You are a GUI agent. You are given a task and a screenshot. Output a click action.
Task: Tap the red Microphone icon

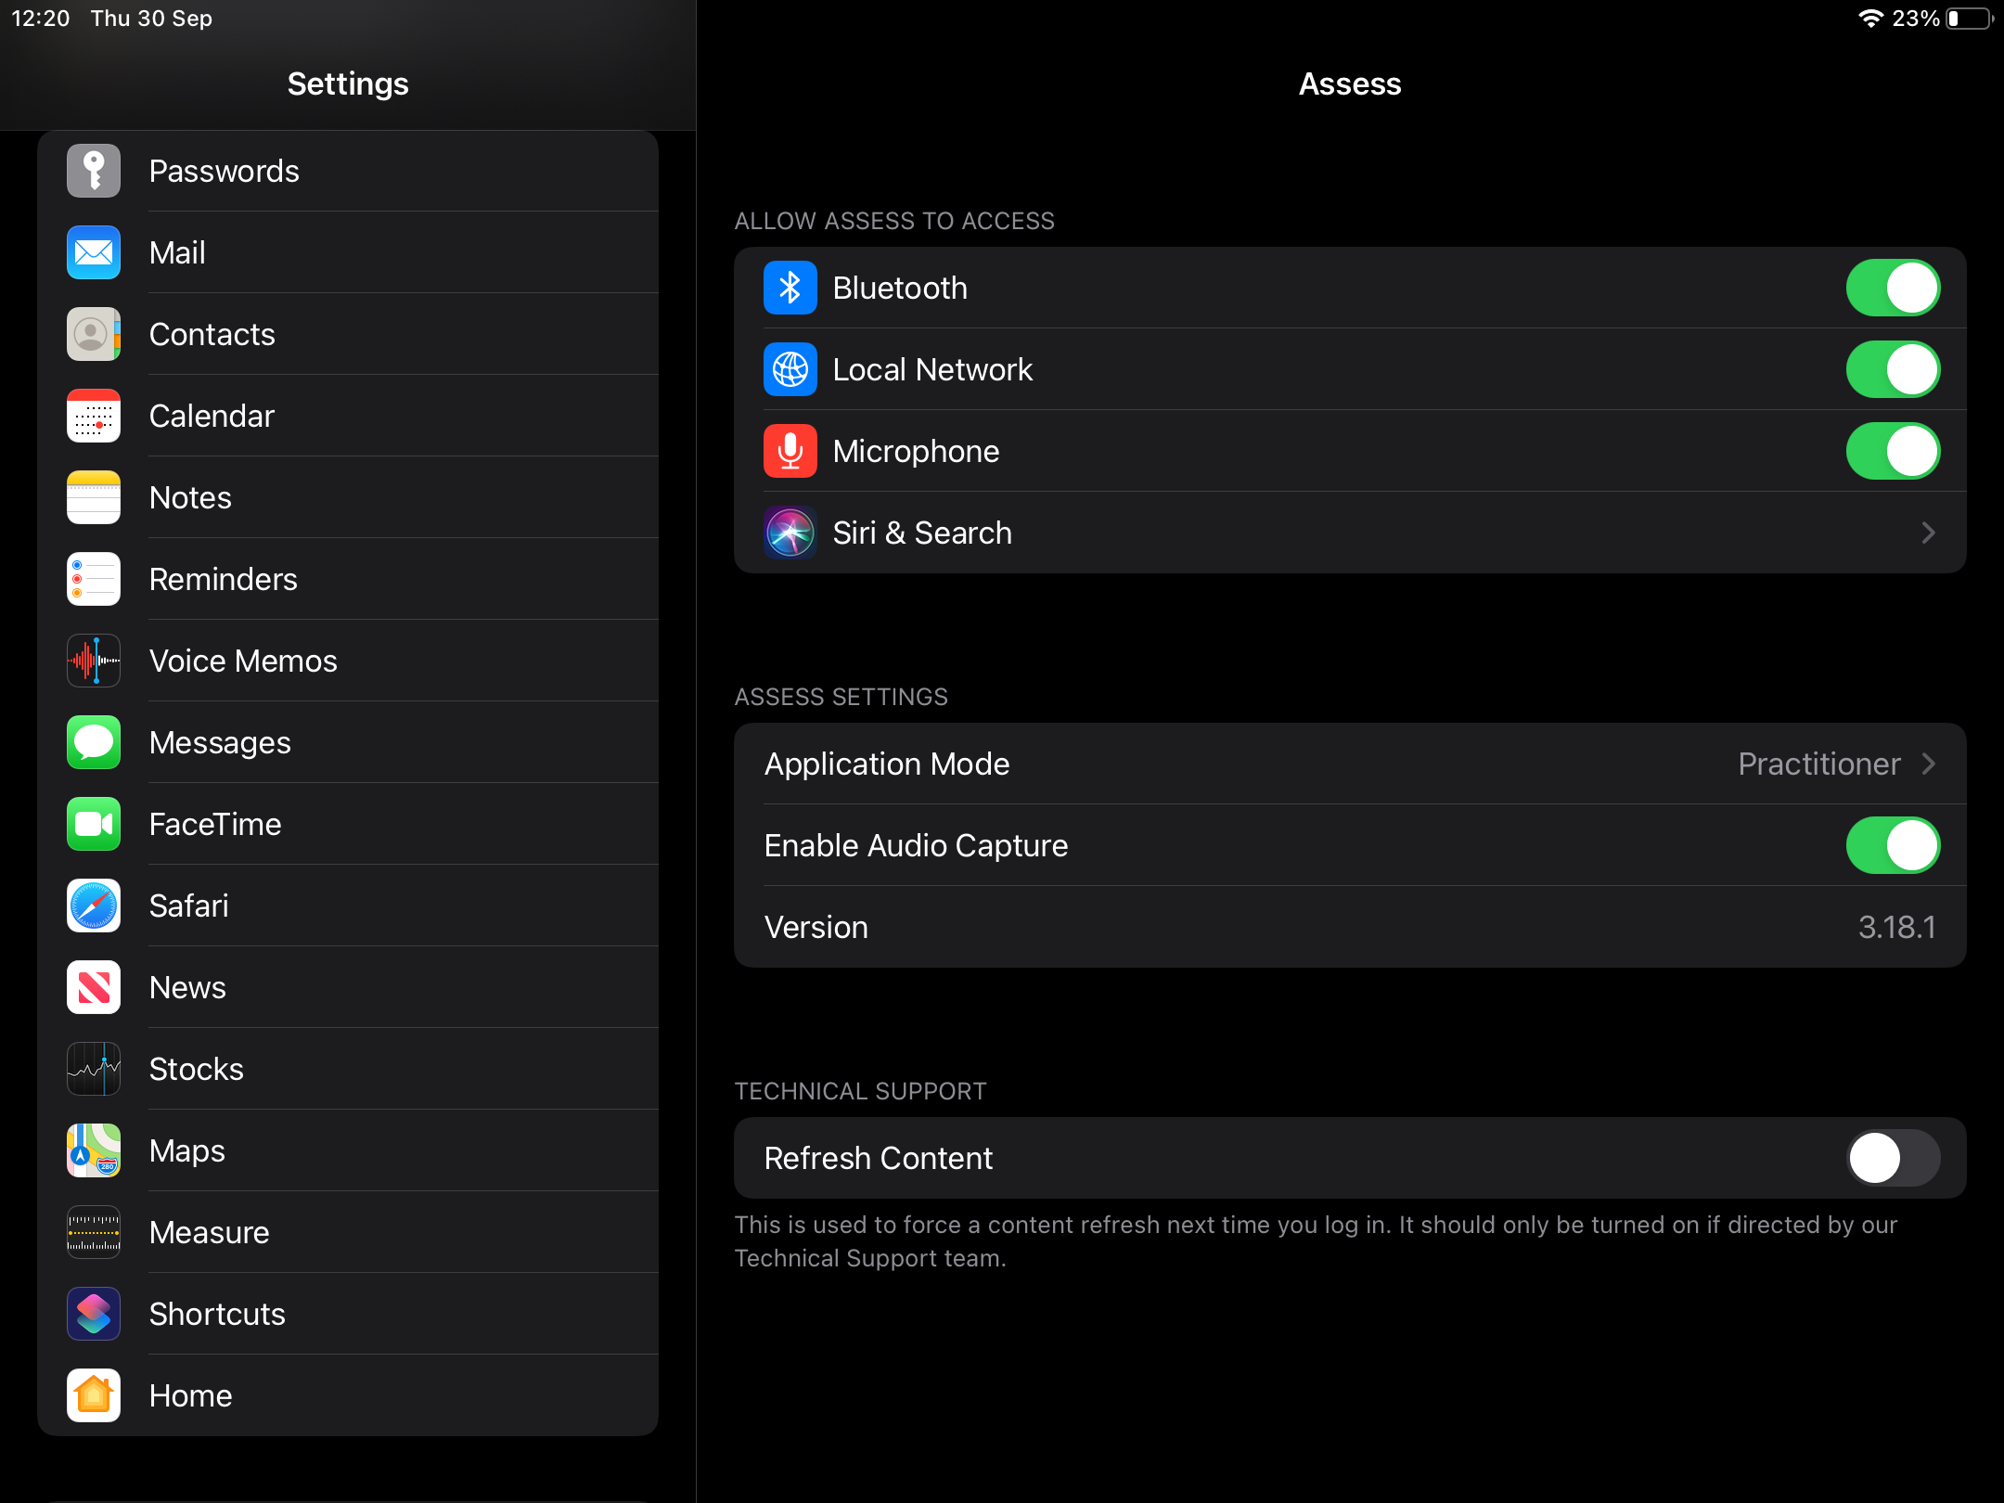tap(790, 451)
